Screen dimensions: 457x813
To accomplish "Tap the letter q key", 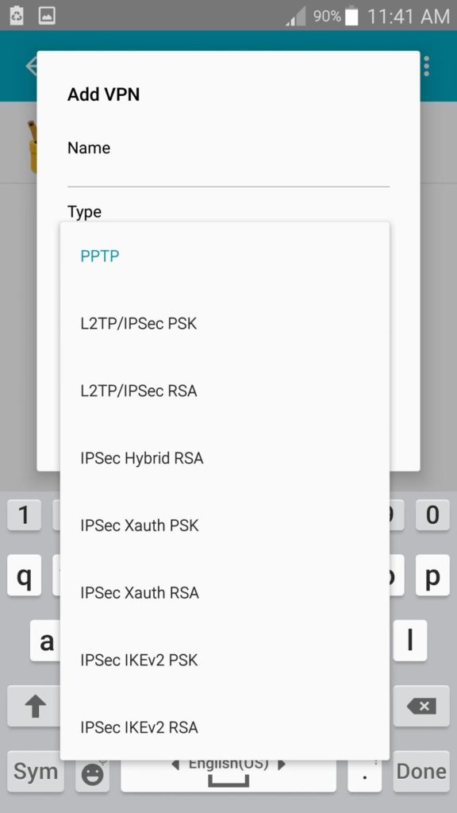I will point(25,575).
